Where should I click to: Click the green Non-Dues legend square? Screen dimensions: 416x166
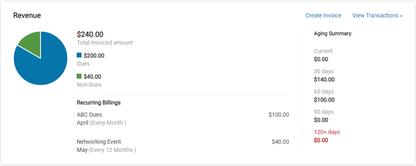(x=79, y=76)
